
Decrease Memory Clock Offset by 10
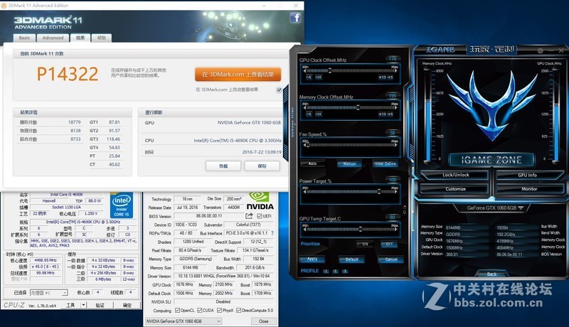pyautogui.click(x=318, y=114)
